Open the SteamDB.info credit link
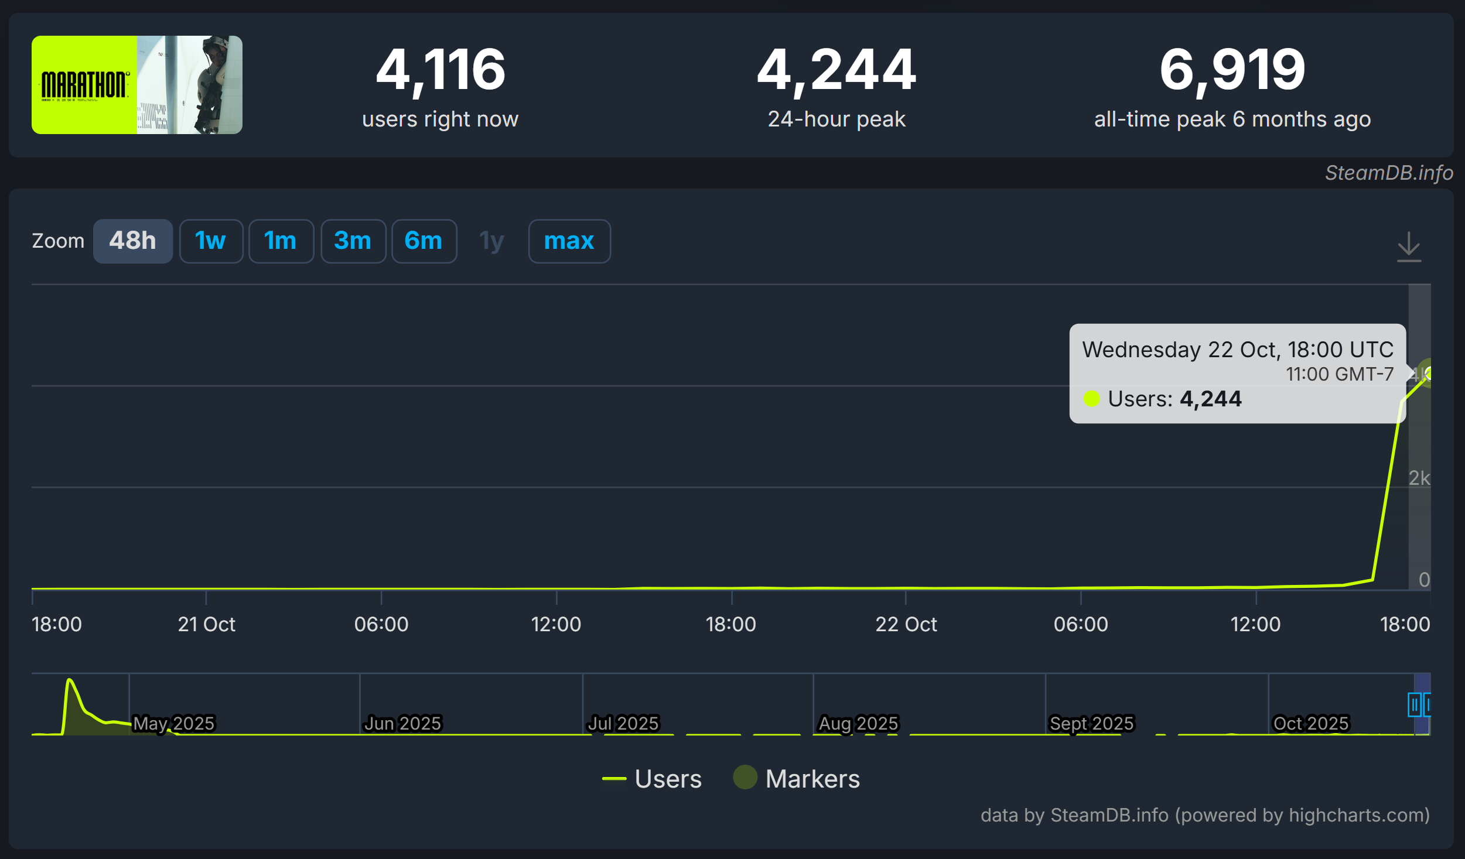 pyautogui.click(x=1388, y=173)
